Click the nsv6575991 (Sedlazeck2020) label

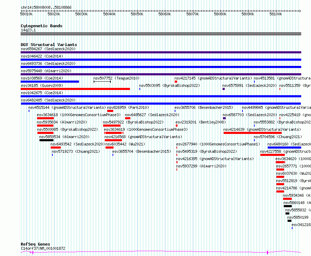pyautogui.click(x=249, y=85)
